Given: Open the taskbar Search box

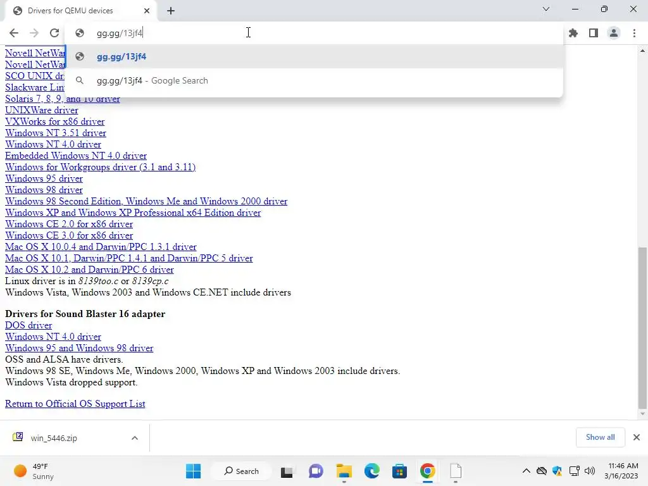Looking at the screenshot, I should click(x=241, y=471).
